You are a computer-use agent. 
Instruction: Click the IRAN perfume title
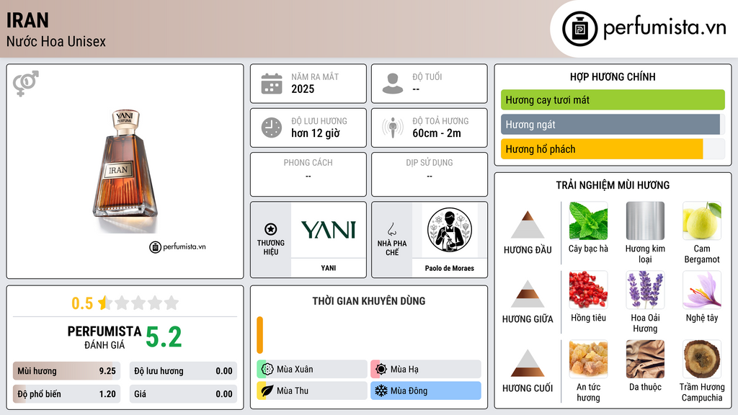(27, 20)
